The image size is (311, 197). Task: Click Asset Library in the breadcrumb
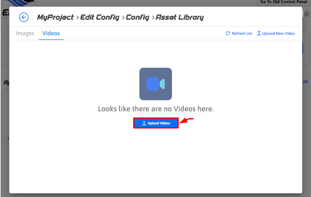coord(180,18)
